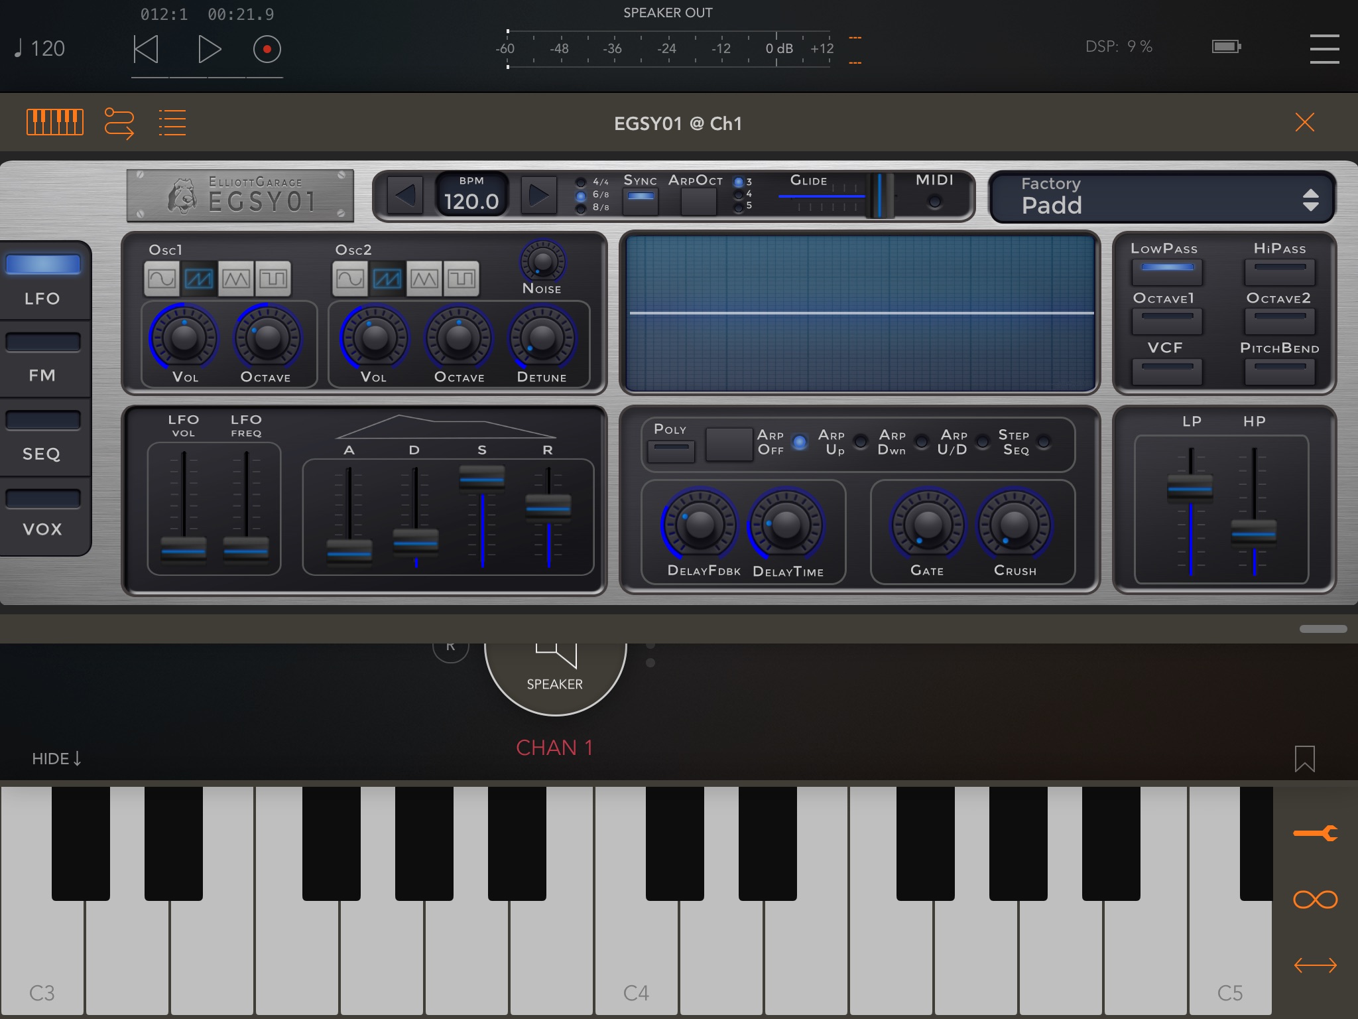Screen dimensions: 1358x1019
Task: Open the virtual piano keyboard icon
Action: [x=56, y=122]
